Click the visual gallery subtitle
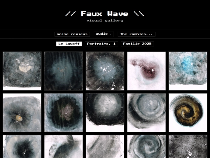 (x=105, y=21)
